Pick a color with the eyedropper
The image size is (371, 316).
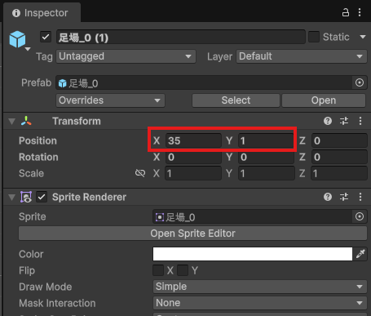360,254
